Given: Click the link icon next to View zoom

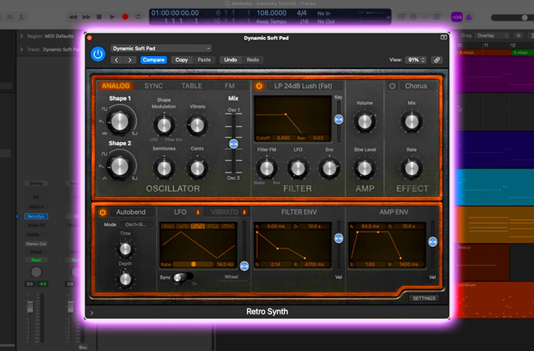Looking at the screenshot, I should pyautogui.click(x=437, y=60).
